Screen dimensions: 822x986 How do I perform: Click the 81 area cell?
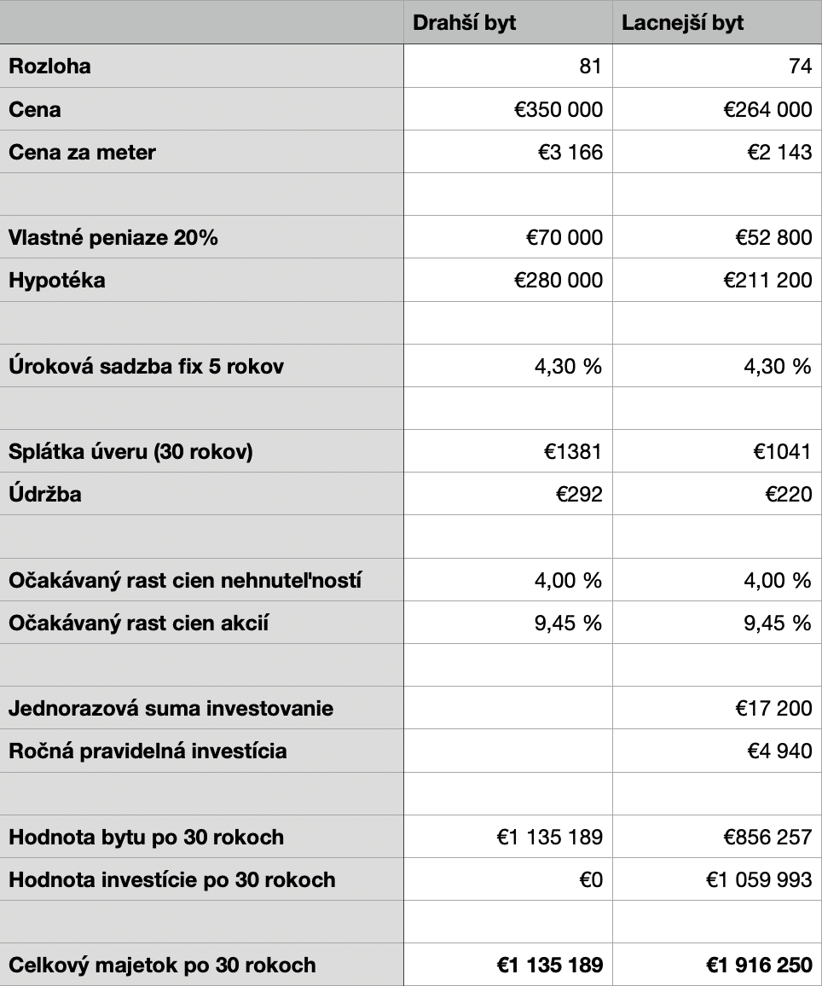click(x=507, y=66)
